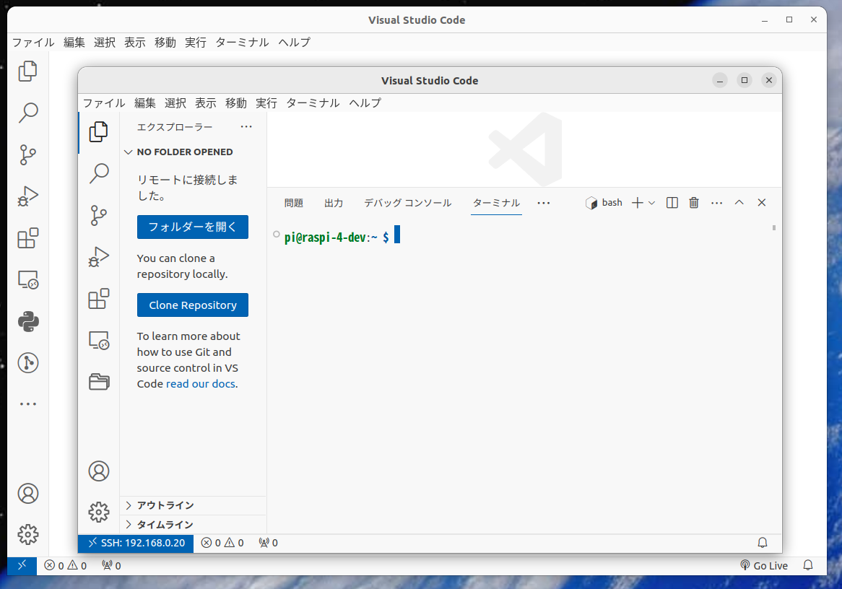Open Search in the back window activity bar

tap(28, 113)
